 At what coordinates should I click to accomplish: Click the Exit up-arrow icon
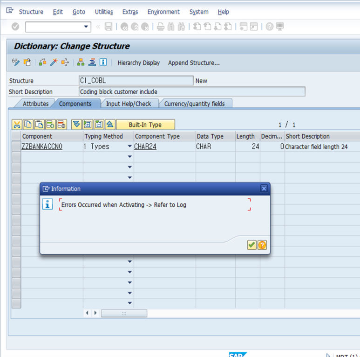tap(135, 27)
